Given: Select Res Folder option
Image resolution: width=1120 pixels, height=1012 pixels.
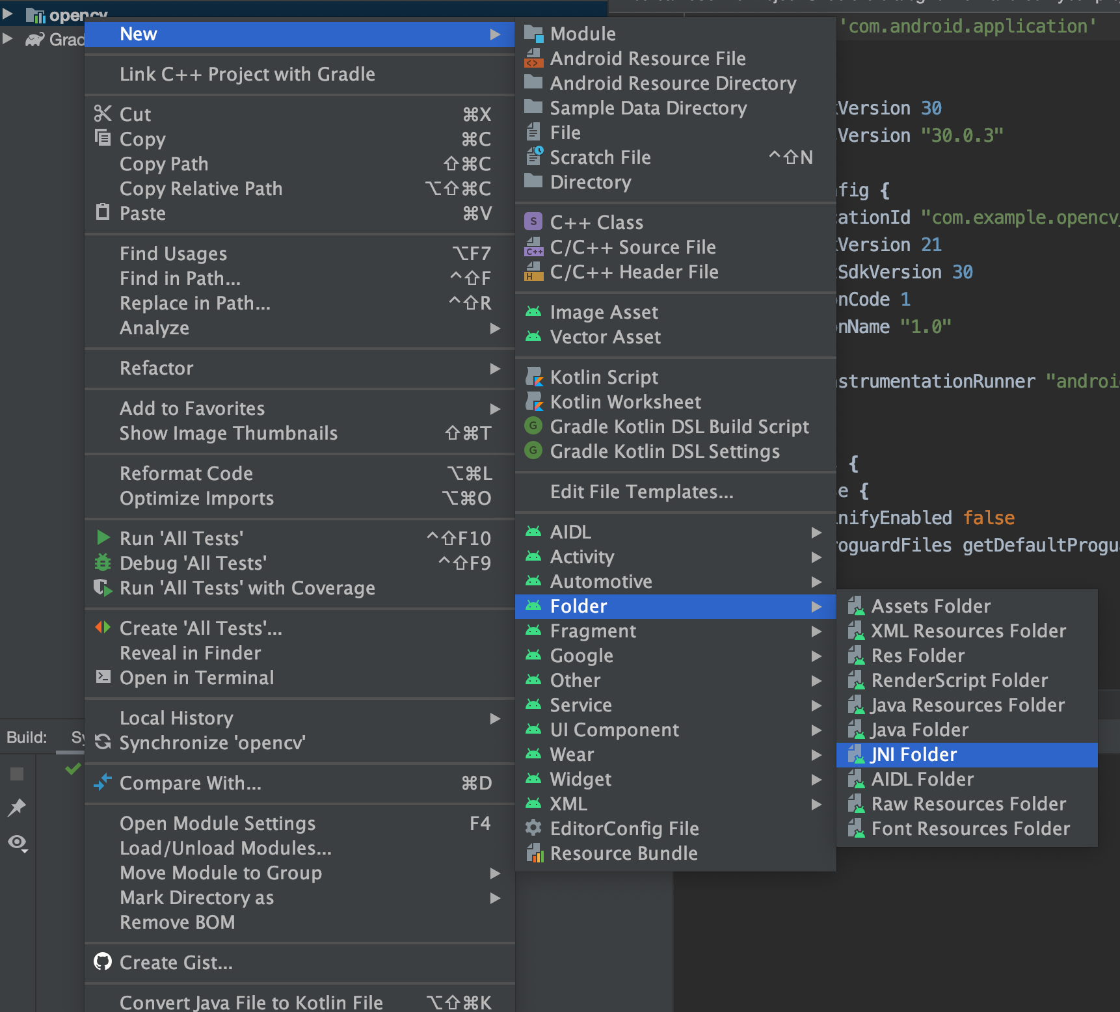Looking at the screenshot, I should [x=967, y=656].
